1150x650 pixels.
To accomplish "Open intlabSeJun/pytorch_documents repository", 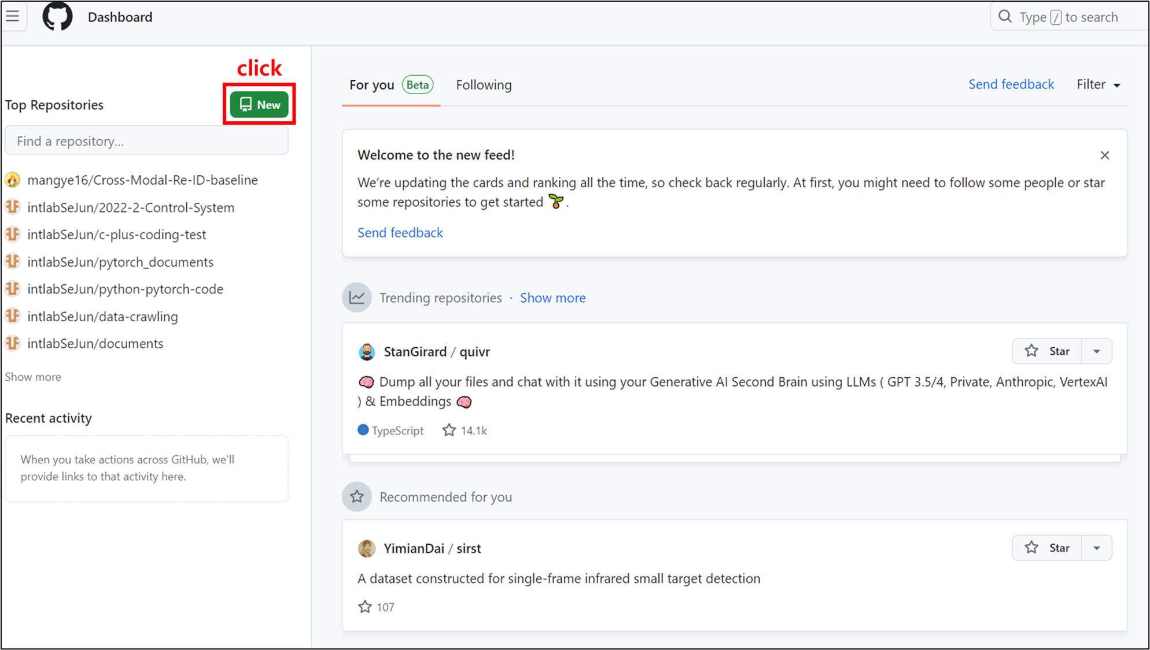I will coord(120,262).
